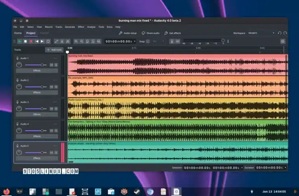Rewind to start with the skip-back button

pos(37,42)
